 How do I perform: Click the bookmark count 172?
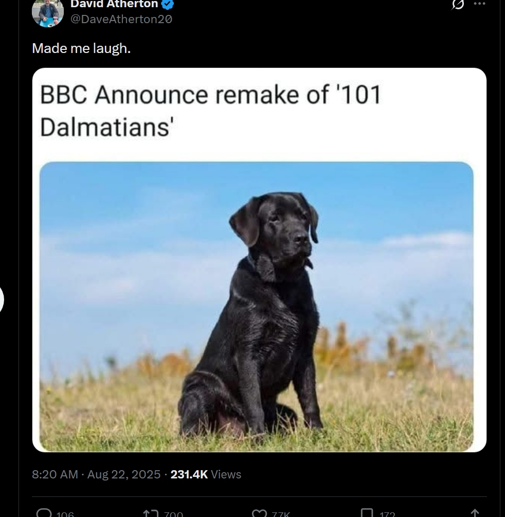click(387, 514)
